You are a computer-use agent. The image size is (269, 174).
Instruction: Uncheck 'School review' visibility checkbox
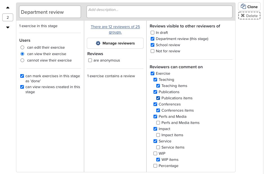click(152, 45)
